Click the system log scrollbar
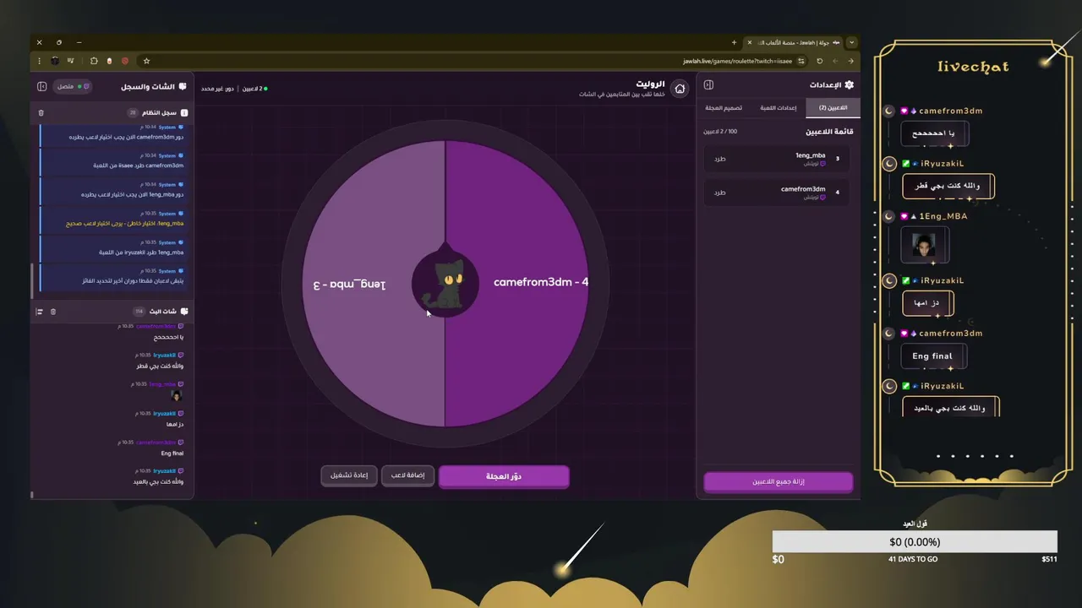This screenshot has width=1082, height=608. tap(32, 280)
